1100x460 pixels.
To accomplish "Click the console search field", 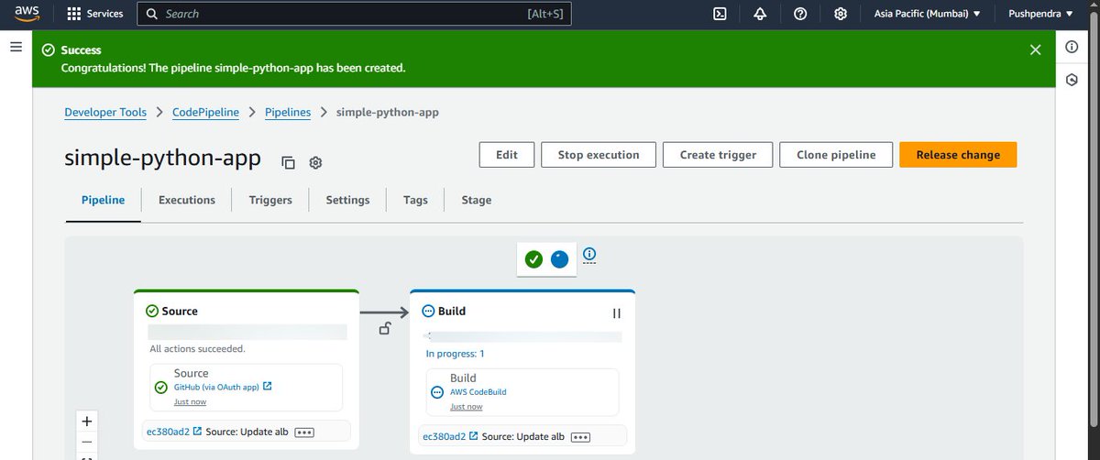I will pyautogui.click(x=354, y=14).
